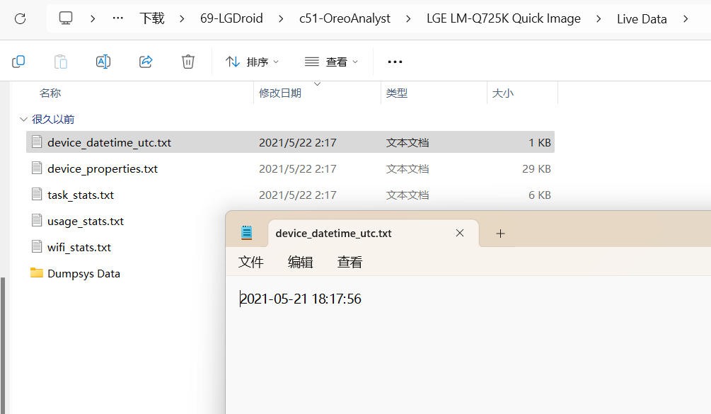Select wifi_stats.txt file name
This screenshot has width=711, height=414.
click(79, 248)
